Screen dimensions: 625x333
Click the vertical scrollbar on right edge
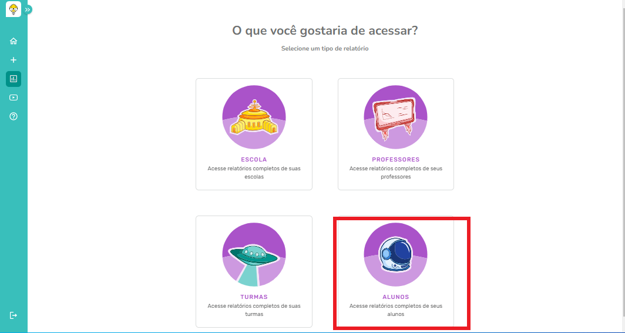pyautogui.click(x=623, y=159)
